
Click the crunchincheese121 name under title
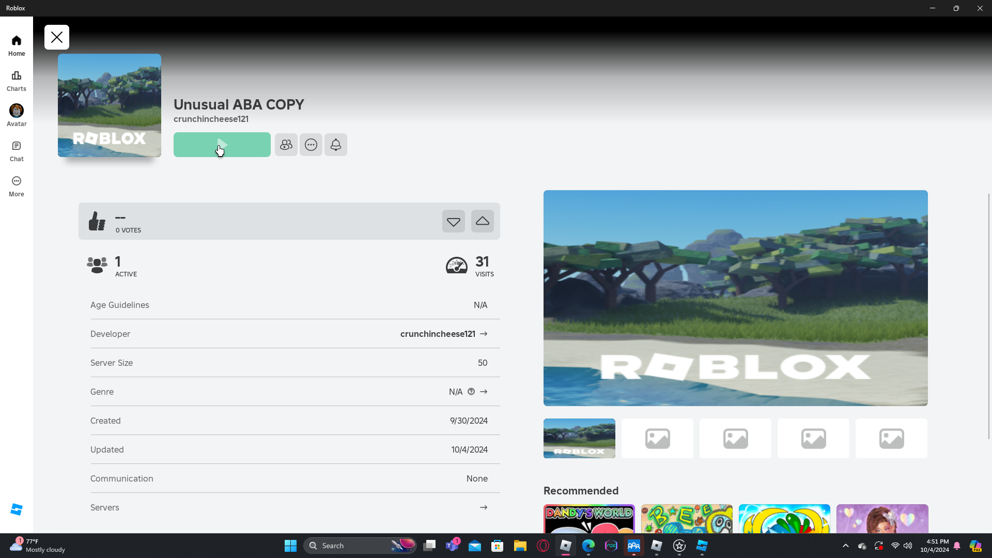point(211,119)
